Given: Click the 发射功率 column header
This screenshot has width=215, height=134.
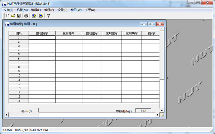Looking at the screenshot, I should coord(132,33).
